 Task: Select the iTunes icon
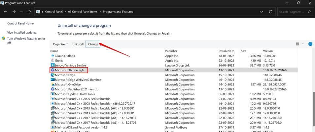click(x=52, y=60)
